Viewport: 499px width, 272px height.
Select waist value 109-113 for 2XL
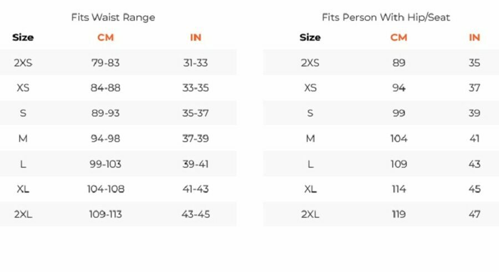105,214
